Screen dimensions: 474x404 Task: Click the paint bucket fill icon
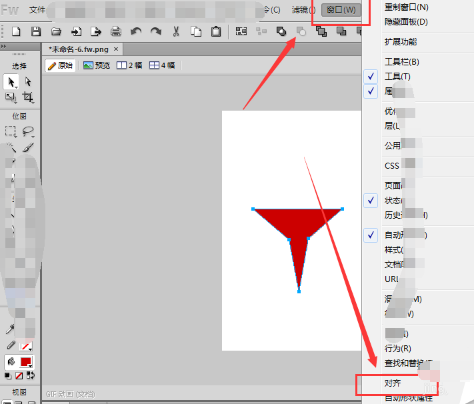[x=11, y=361]
